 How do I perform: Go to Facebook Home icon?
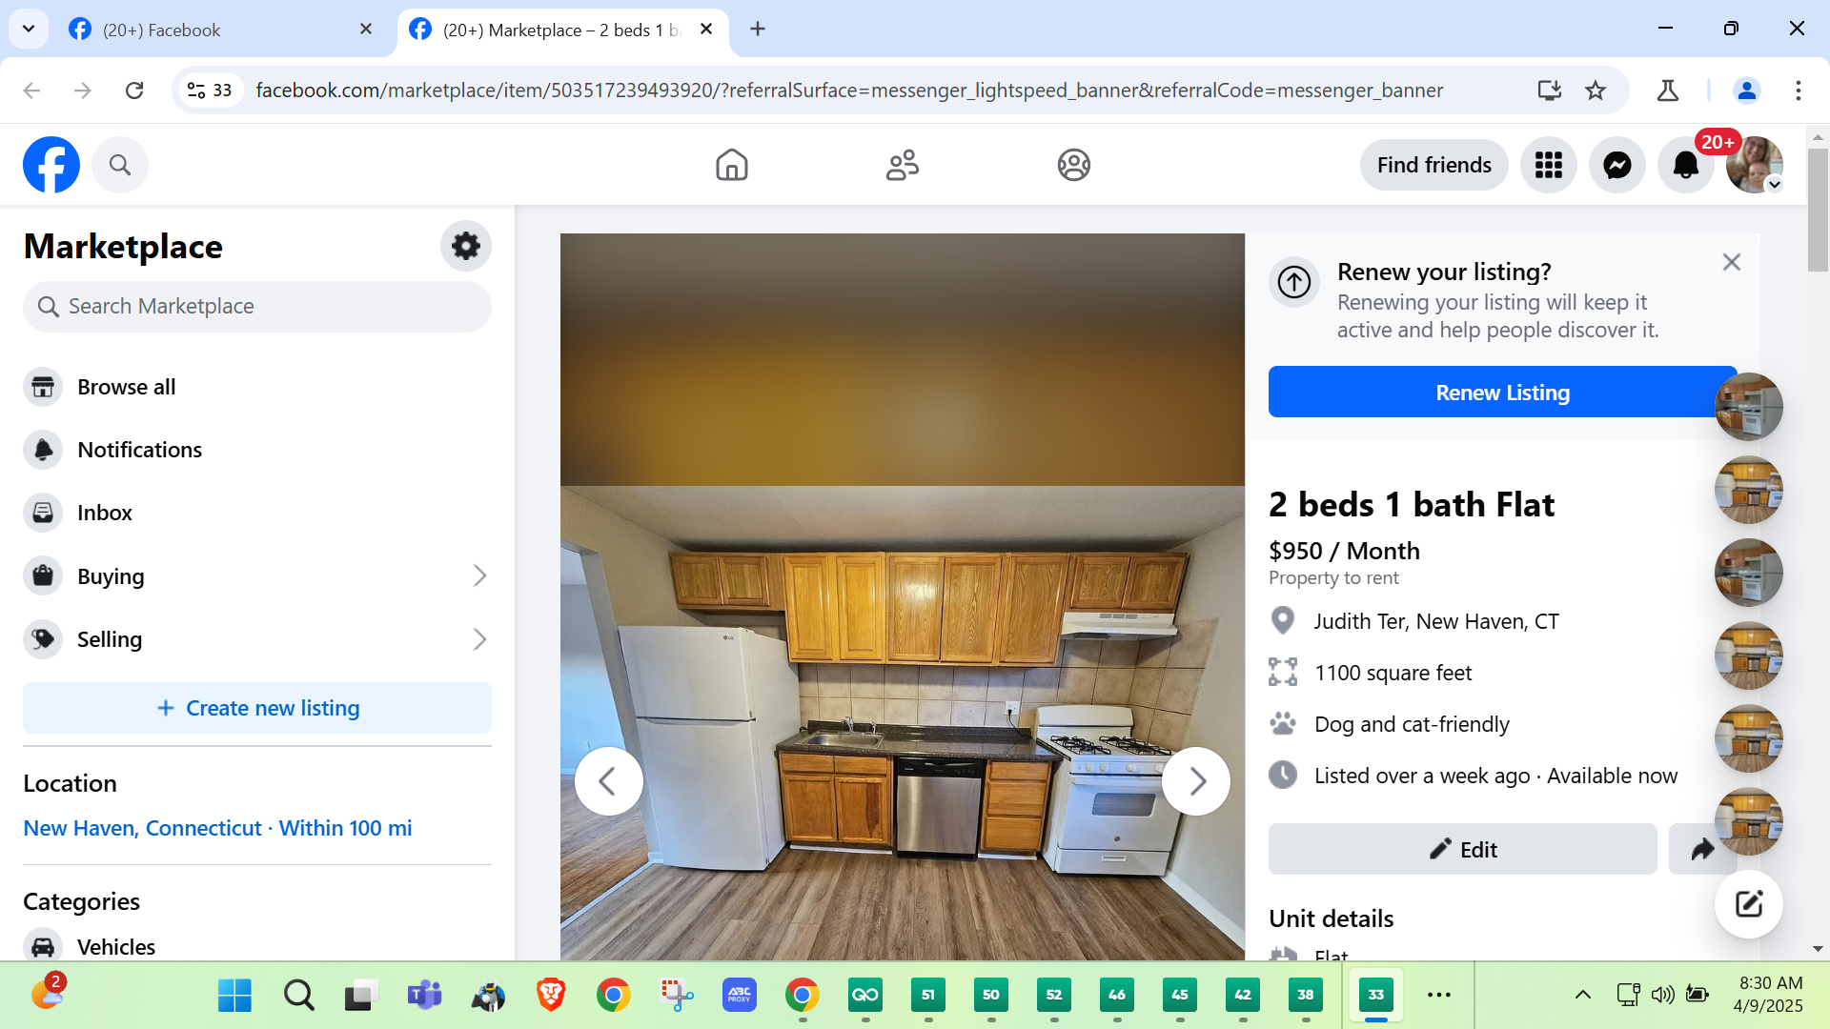pyautogui.click(x=731, y=165)
